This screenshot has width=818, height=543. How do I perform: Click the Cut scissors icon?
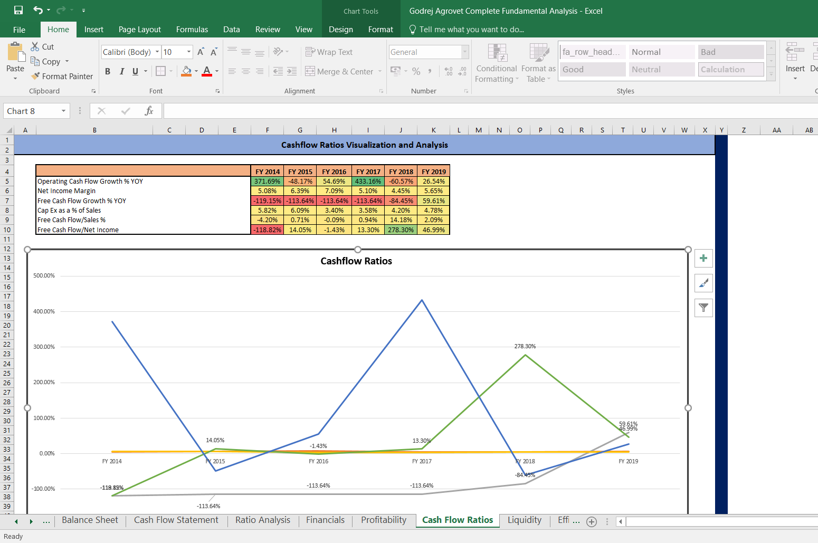tap(35, 46)
